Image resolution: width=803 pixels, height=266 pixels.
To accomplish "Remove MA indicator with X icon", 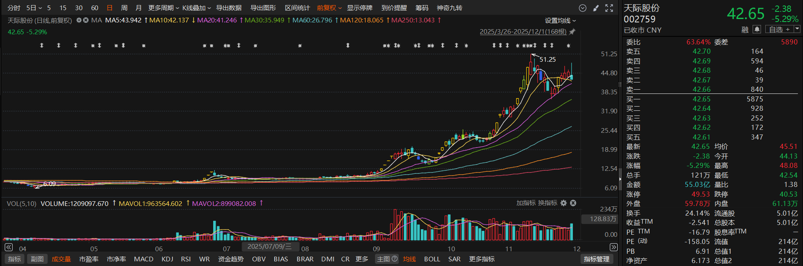I will click(86, 20).
